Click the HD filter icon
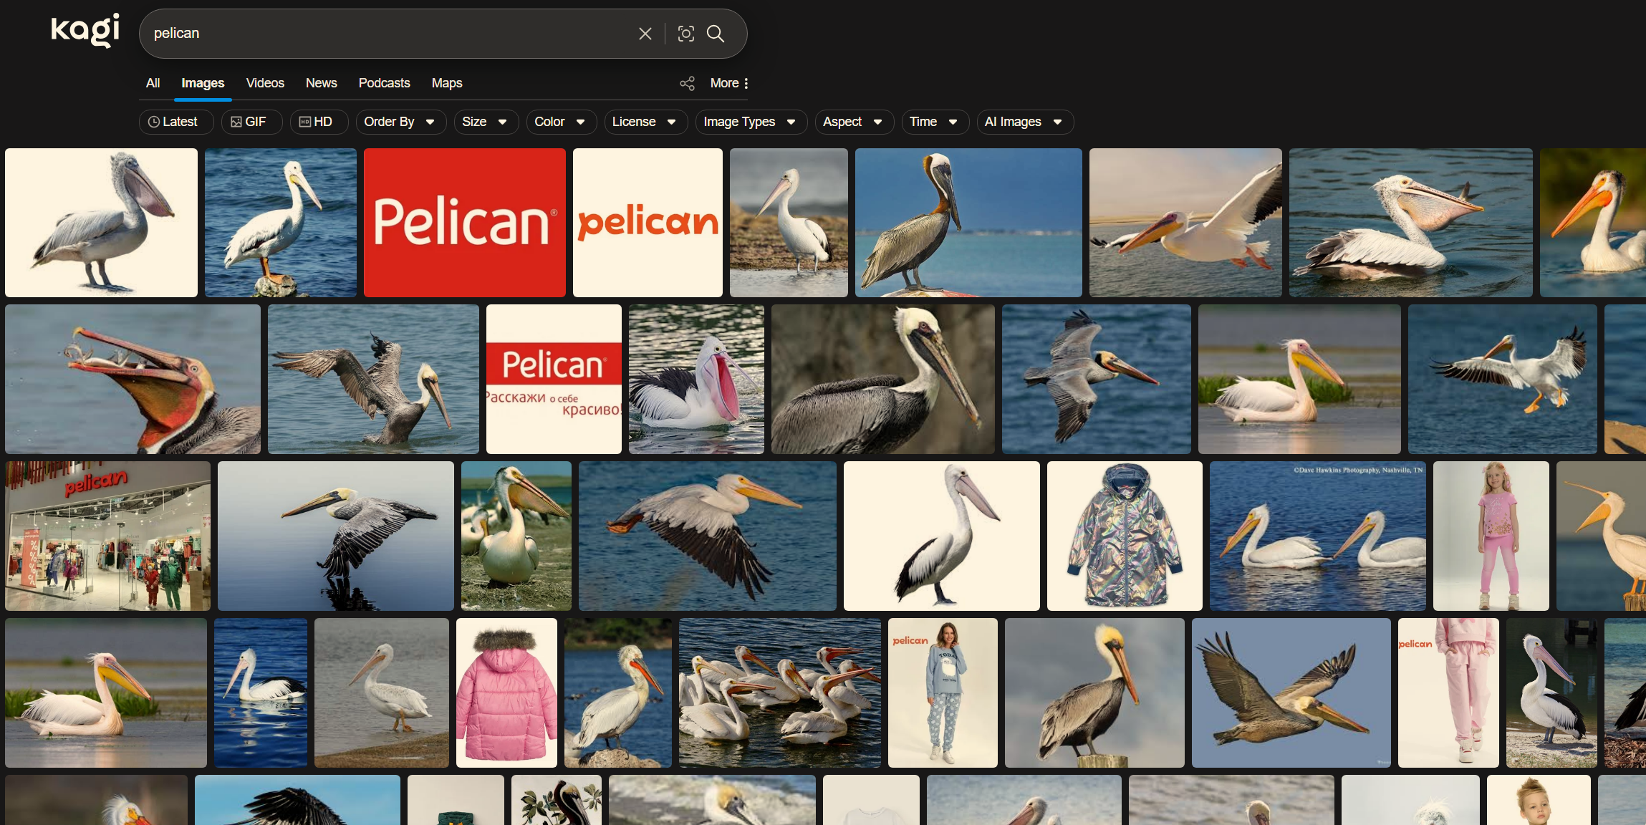The width and height of the screenshot is (1646, 825). point(306,122)
